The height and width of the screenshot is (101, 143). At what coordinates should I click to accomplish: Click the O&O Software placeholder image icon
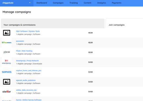[7, 33]
